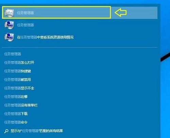Click the yellow arrow annotation
The image size is (170, 138).
click(120, 13)
